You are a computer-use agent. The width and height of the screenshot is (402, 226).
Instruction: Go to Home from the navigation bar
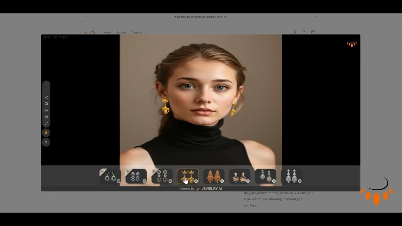[107, 32]
